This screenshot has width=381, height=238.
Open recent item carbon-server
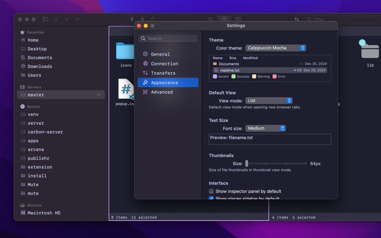pos(45,132)
